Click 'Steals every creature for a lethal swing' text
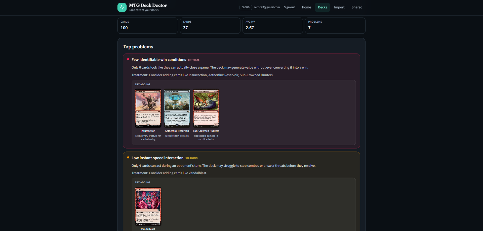 click(148, 138)
